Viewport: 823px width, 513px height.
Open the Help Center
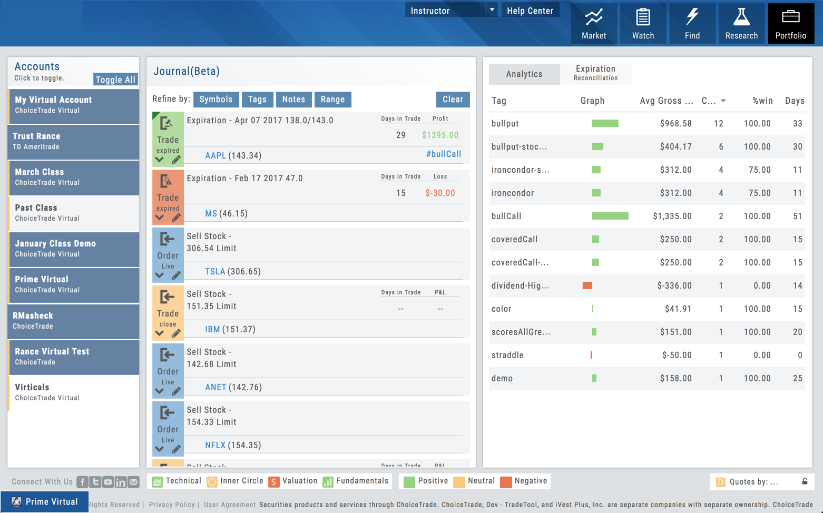click(x=530, y=11)
